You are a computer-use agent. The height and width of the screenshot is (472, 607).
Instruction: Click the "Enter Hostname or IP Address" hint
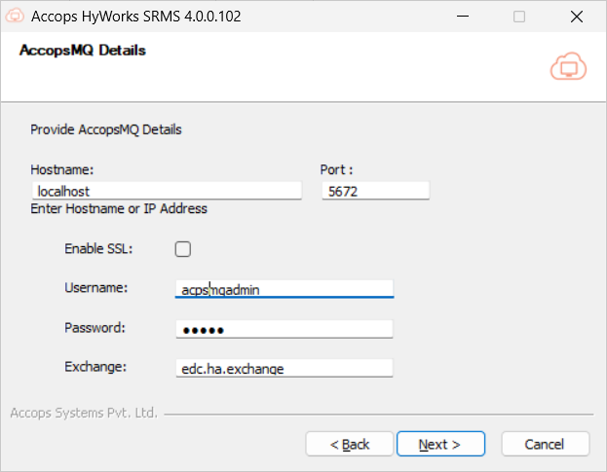(x=119, y=208)
